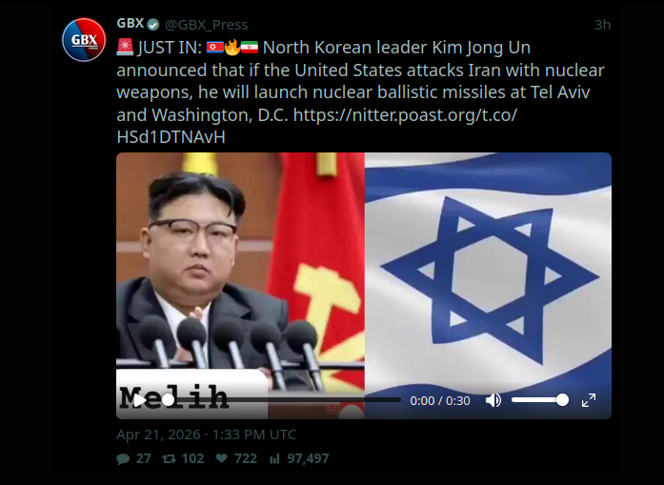Click the 97,497 view count
The width and height of the screenshot is (664, 485).
(x=308, y=458)
